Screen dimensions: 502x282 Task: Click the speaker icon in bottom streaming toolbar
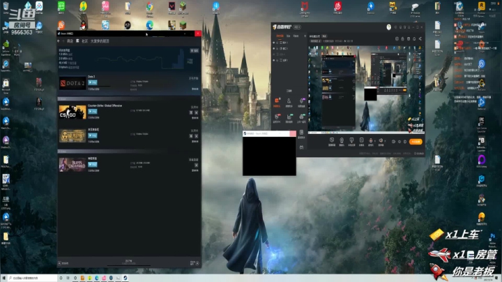[x=381, y=141]
